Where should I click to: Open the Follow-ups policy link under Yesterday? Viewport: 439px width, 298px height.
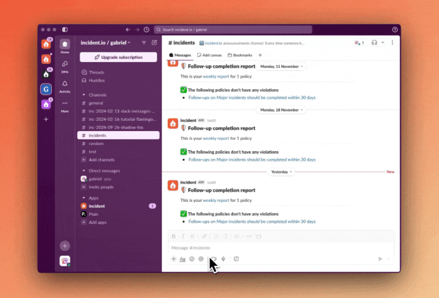tap(251, 221)
